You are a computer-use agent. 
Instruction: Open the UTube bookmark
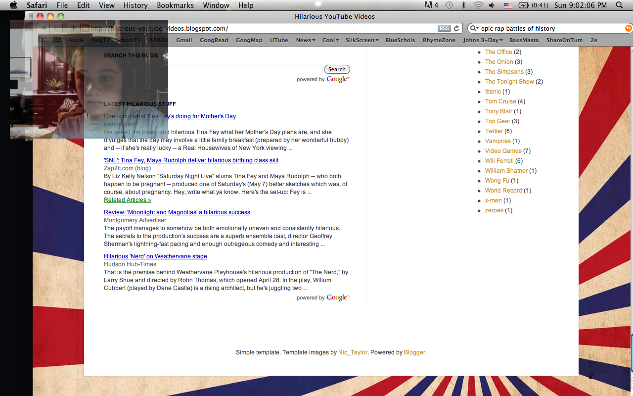279,40
